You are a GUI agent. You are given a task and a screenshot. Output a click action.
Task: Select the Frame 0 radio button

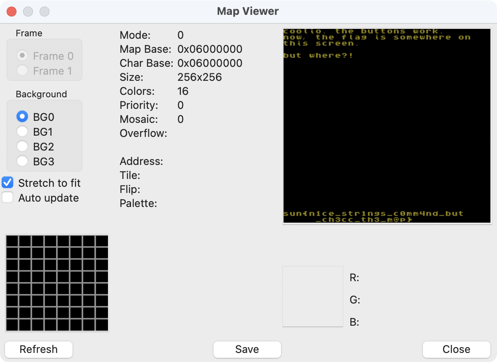(x=22, y=56)
